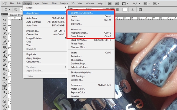The height and width of the screenshot is (110, 177).
Task: Select the Clone Stamp tool
Action: 4,56
